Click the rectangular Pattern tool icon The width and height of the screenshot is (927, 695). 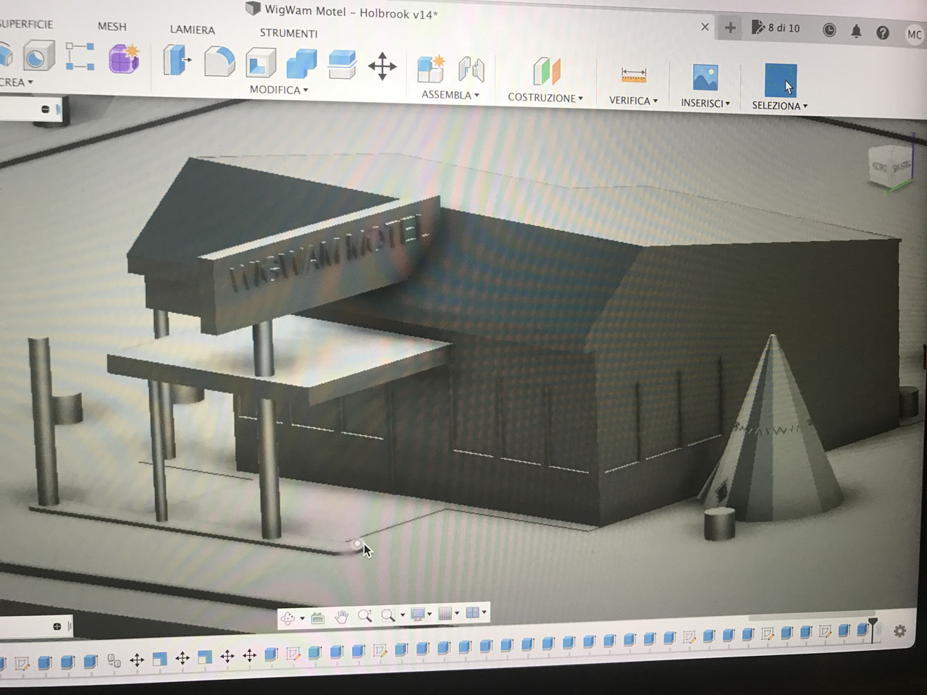[x=80, y=56]
